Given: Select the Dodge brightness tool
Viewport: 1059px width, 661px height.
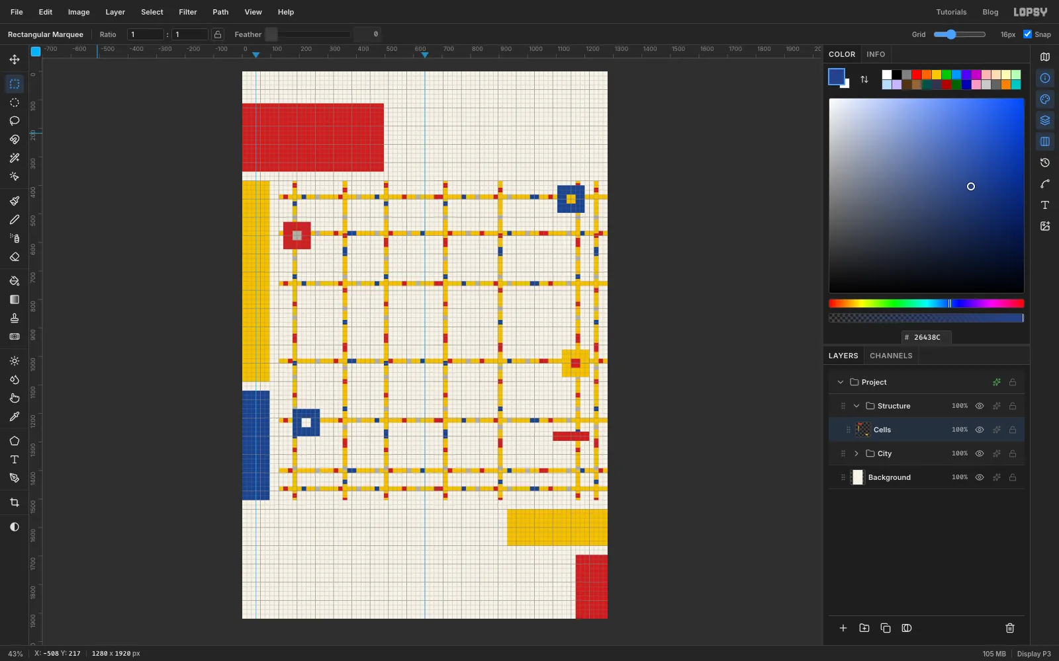Looking at the screenshot, I should pos(15,361).
